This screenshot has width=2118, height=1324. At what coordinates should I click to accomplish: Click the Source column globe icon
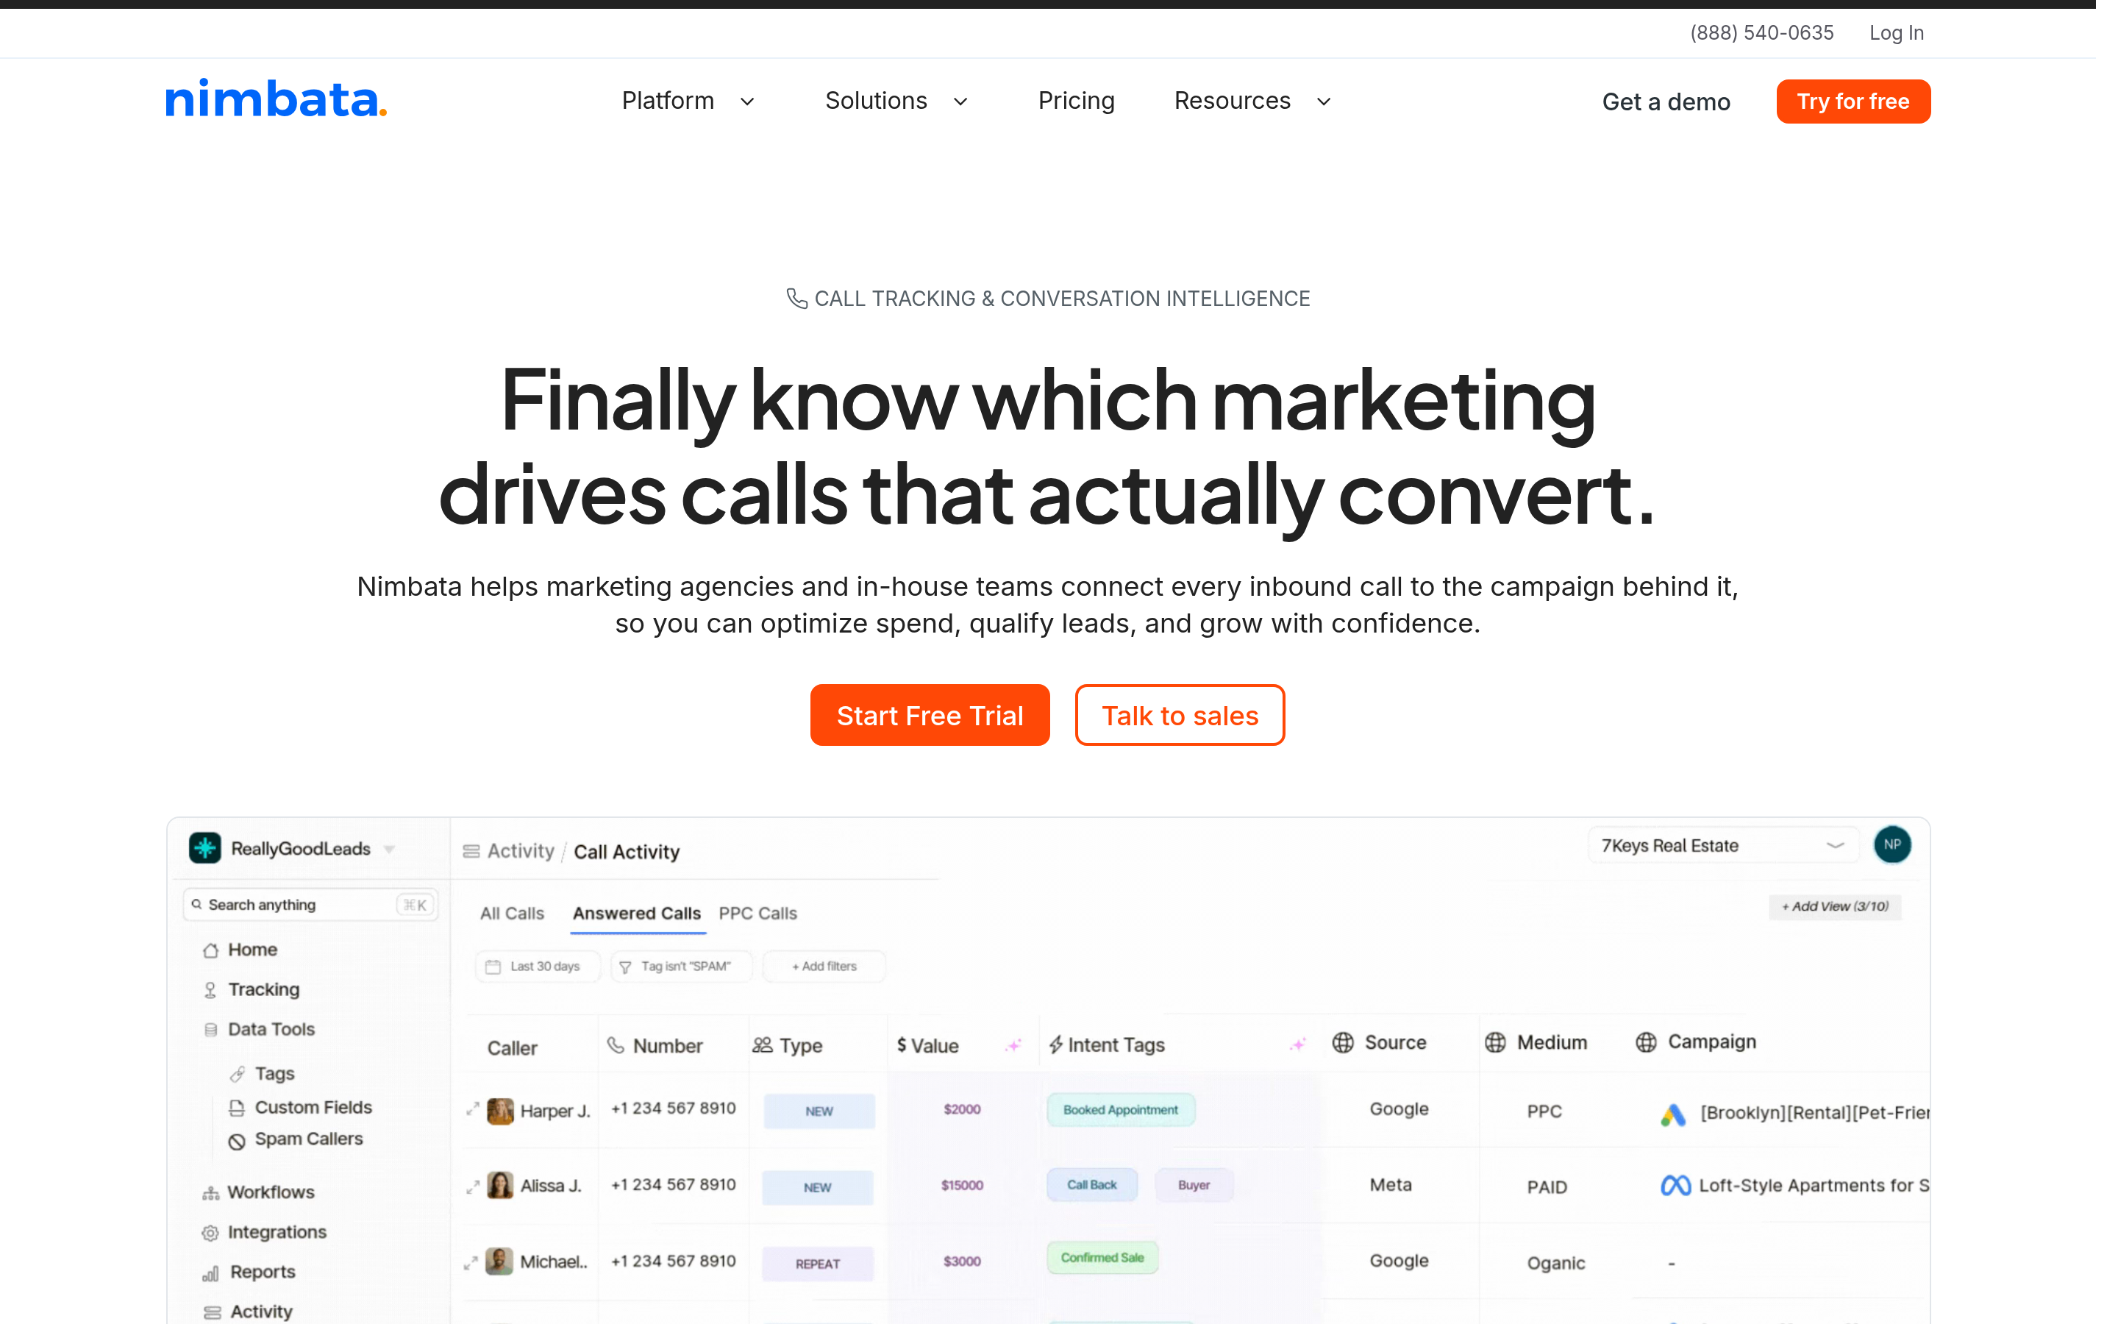(x=1343, y=1042)
